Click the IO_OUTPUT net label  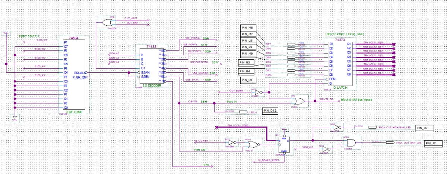pos(202,141)
